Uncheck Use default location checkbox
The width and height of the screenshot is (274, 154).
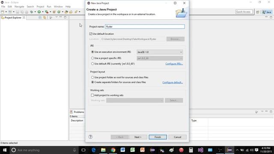91,34
